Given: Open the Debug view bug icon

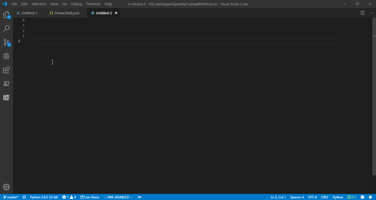Looking at the screenshot, I should 6,56.
